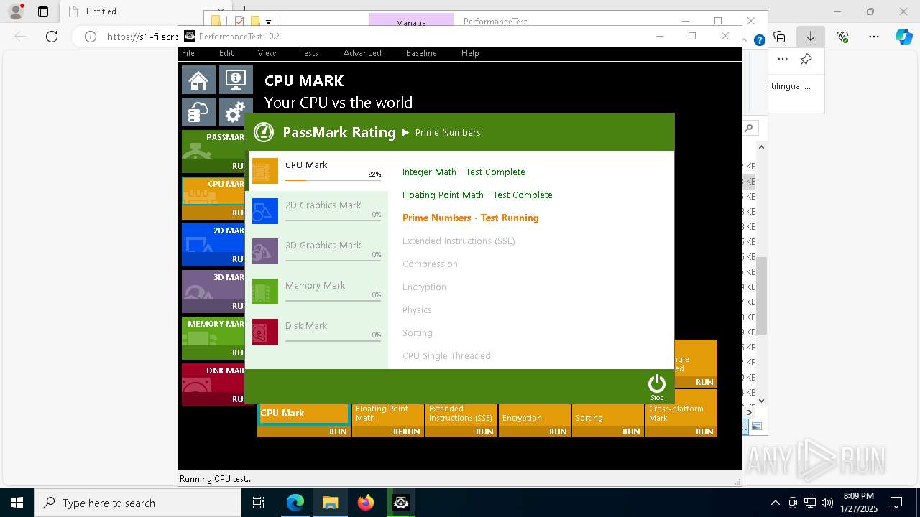Viewport: 920px width, 517px height.
Task: Open browser settings and more ellipsis
Action: [x=874, y=37]
